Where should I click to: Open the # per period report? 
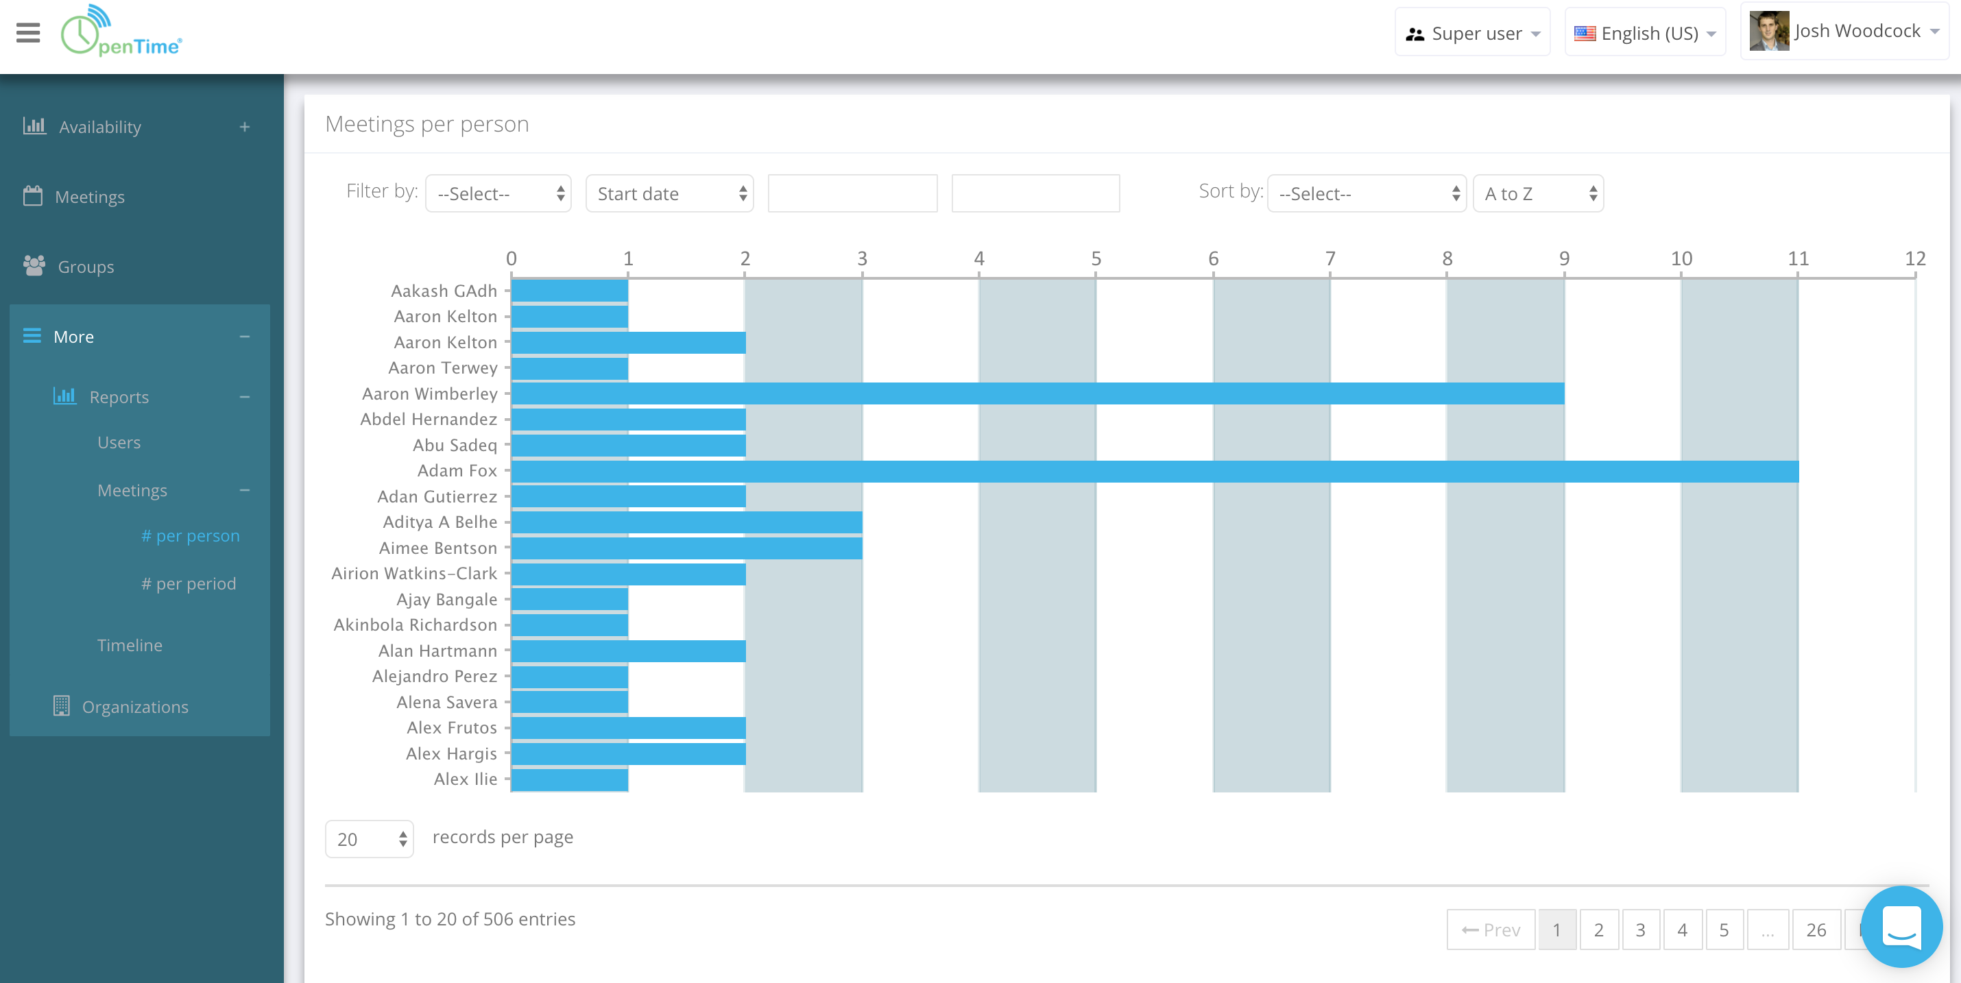[189, 583]
